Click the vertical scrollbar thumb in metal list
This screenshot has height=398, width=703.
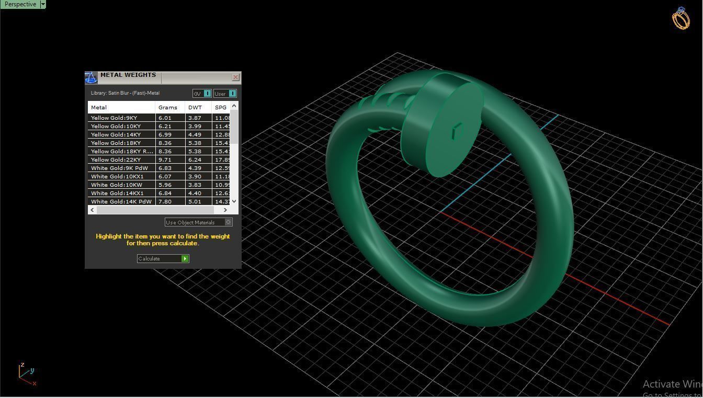point(234,127)
